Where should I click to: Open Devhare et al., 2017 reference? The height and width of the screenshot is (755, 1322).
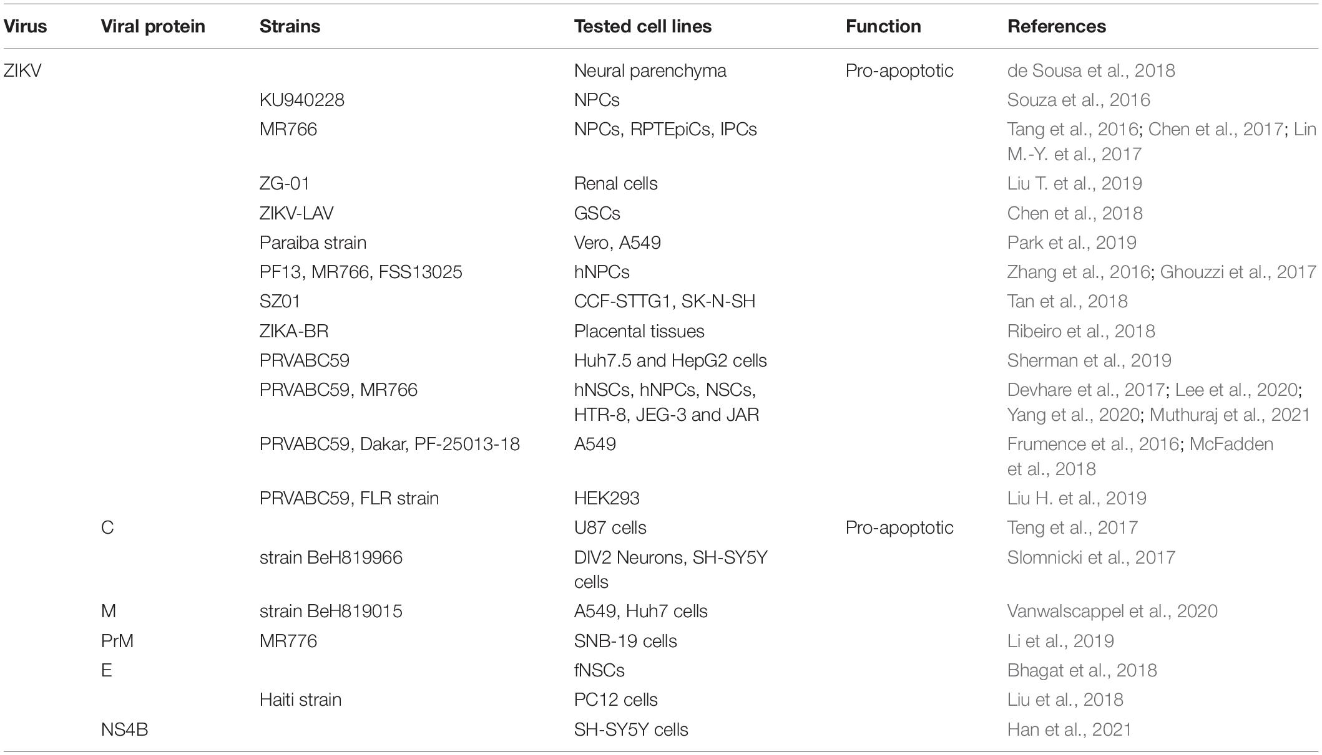[x=1085, y=390]
